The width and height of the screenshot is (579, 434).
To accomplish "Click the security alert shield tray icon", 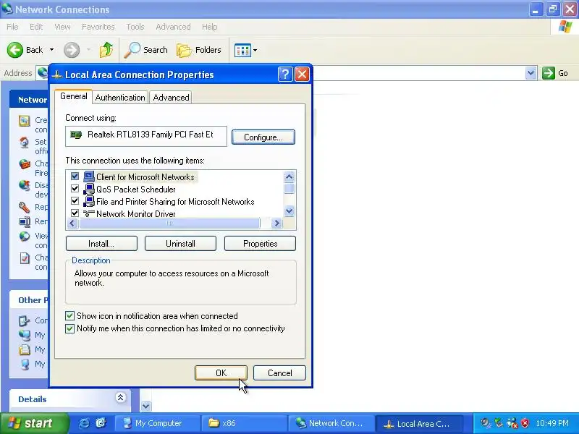I will click(525, 423).
